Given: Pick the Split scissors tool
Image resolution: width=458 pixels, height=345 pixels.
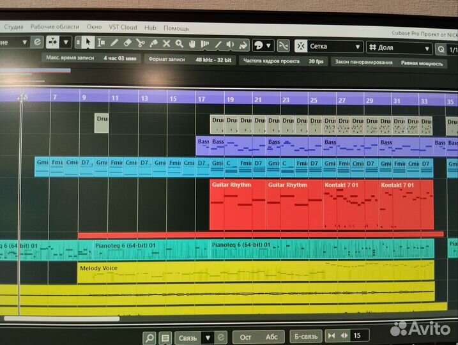Looking at the screenshot, I should (x=140, y=43).
